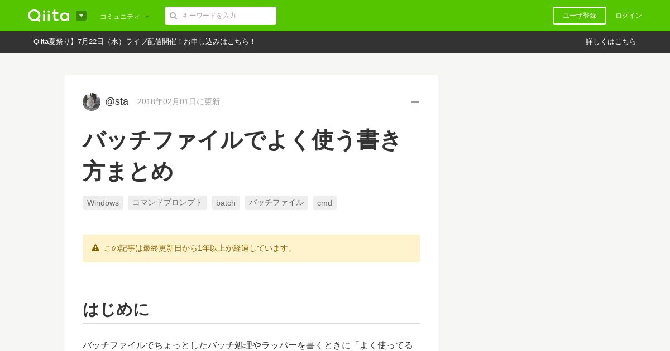Open the Qiita夏祭り announcement link
Screen dimensions: 670x351
coord(144,42)
